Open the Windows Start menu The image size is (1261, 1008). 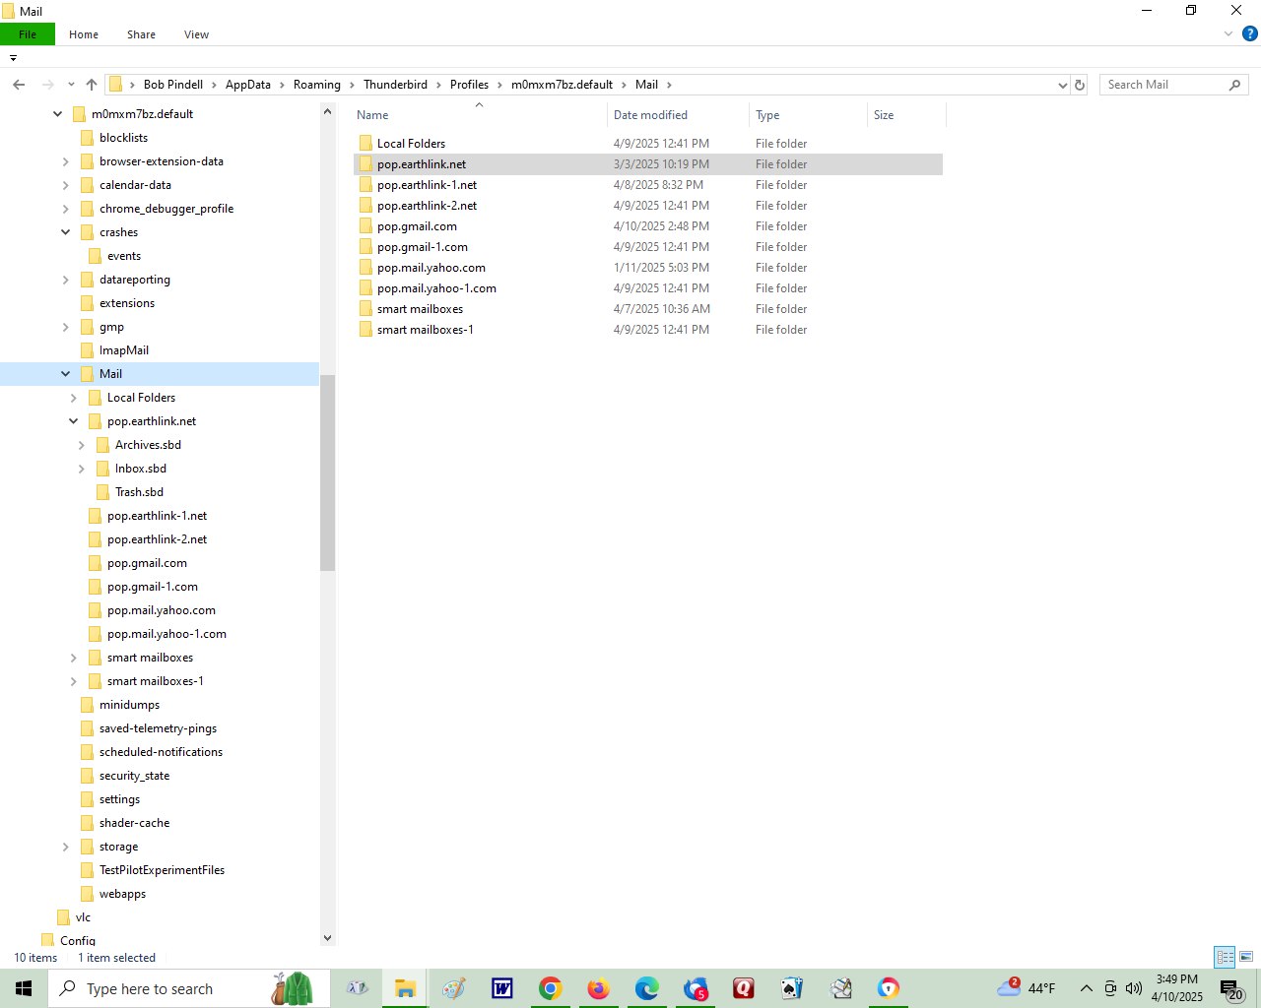(x=24, y=988)
